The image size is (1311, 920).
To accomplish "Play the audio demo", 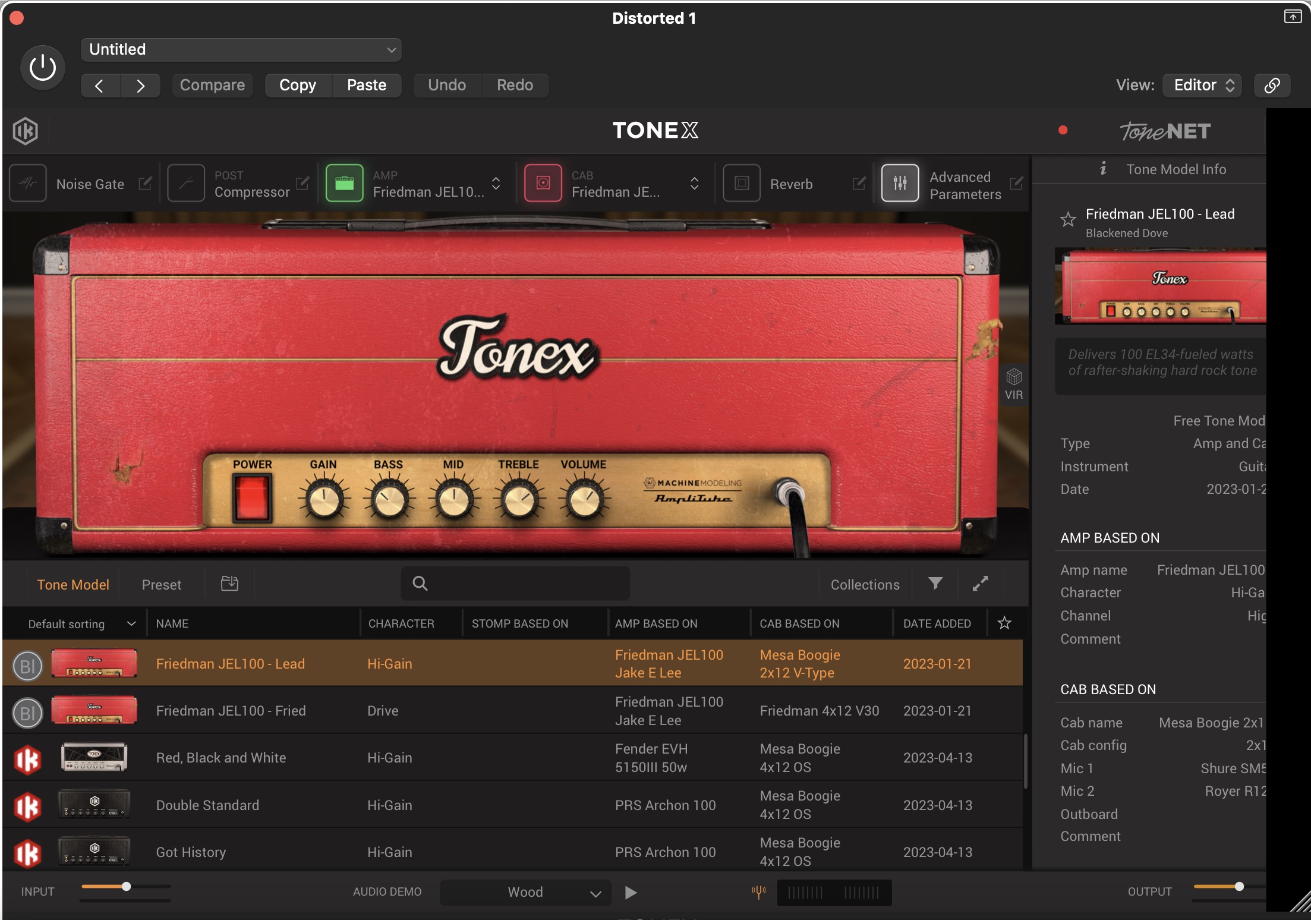I will click(631, 893).
